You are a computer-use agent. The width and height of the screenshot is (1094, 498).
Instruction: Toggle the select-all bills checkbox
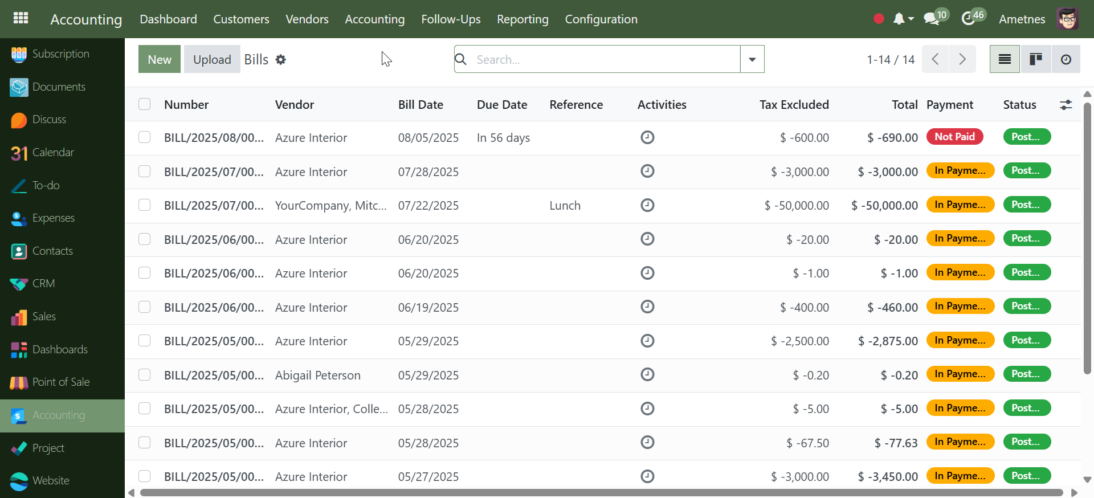click(145, 104)
